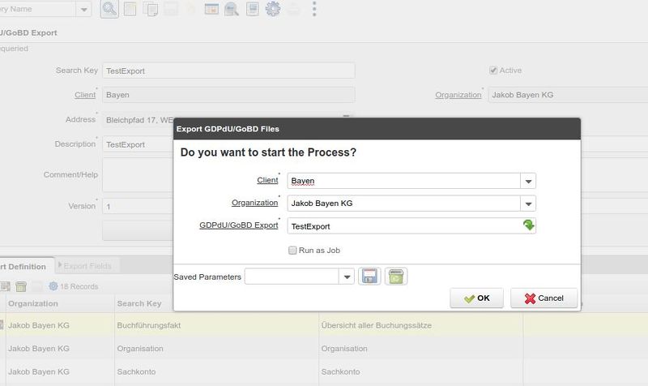
Task: Expand the Client dropdown in dialog
Action: (x=528, y=181)
